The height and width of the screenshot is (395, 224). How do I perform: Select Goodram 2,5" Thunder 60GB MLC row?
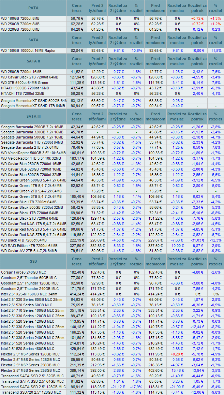(29, 278)
